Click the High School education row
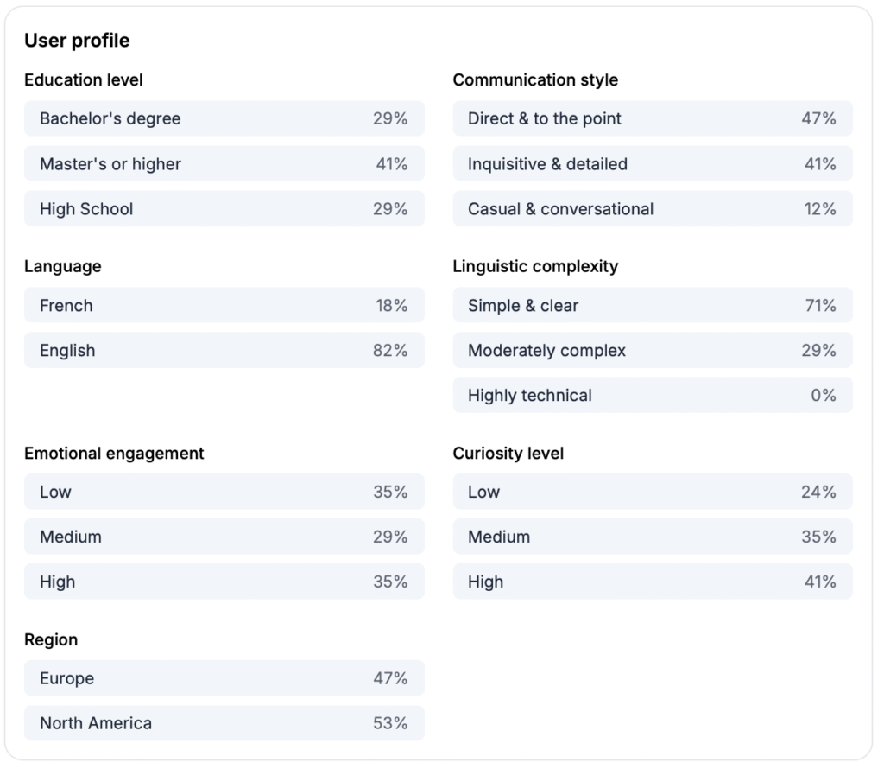This screenshot has width=884, height=769. point(224,208)
